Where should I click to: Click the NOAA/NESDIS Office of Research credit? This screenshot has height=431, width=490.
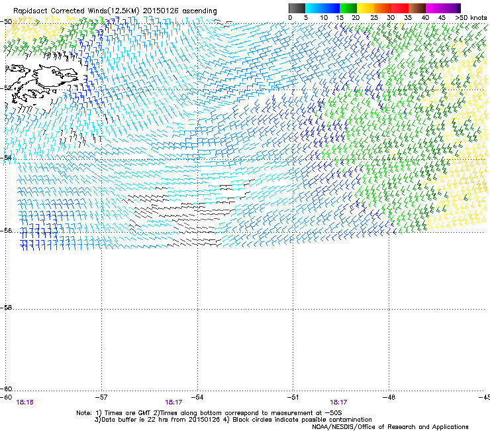tap(390, 427)
